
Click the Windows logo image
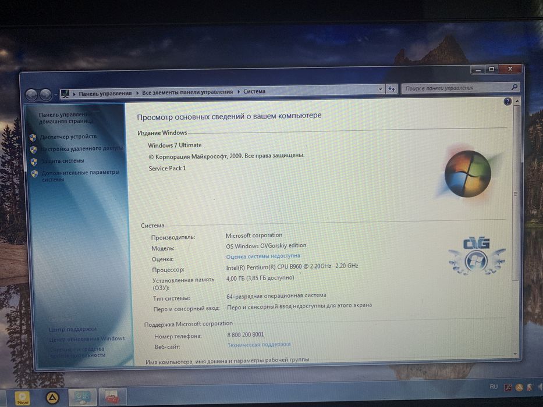pos(467,173)
